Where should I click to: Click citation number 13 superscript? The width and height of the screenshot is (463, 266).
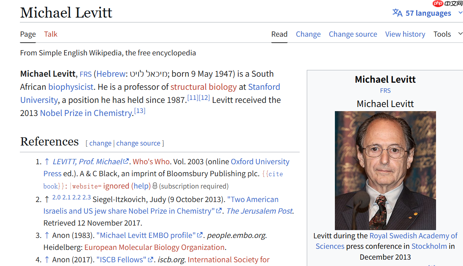coord(140,111)
